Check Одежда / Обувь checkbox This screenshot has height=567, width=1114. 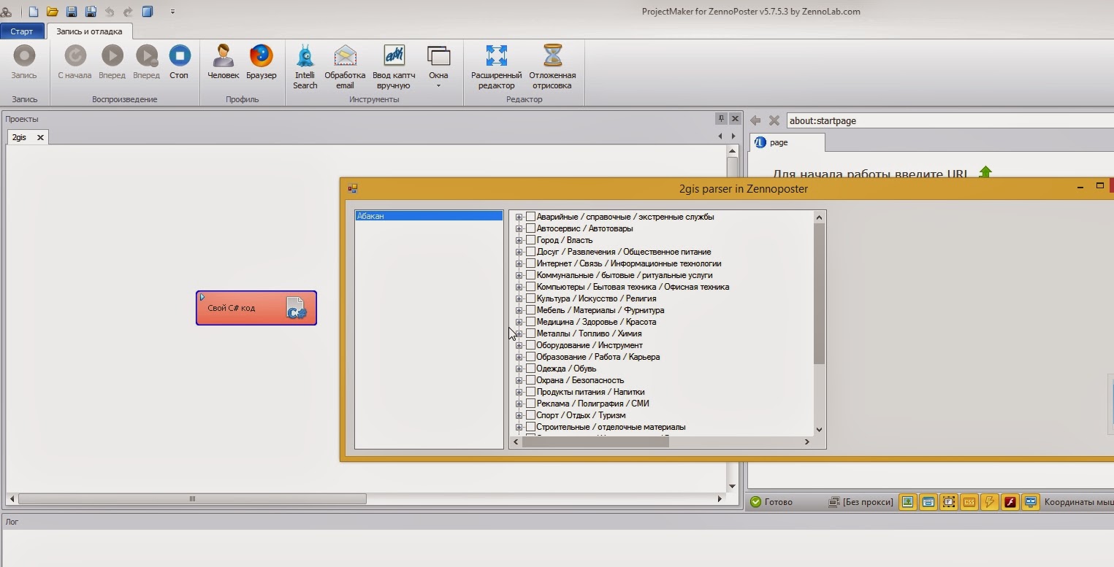click(x=531, y=369)
